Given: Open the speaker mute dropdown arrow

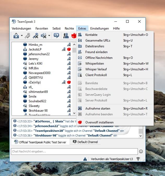Looking at the screenshot, I should (x=49, y=36).
